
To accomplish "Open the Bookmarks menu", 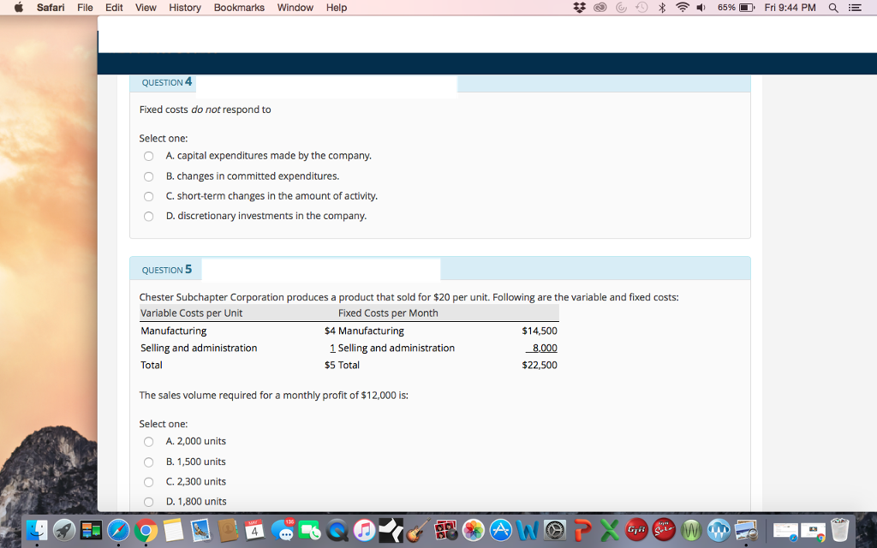I will [238, 7].
